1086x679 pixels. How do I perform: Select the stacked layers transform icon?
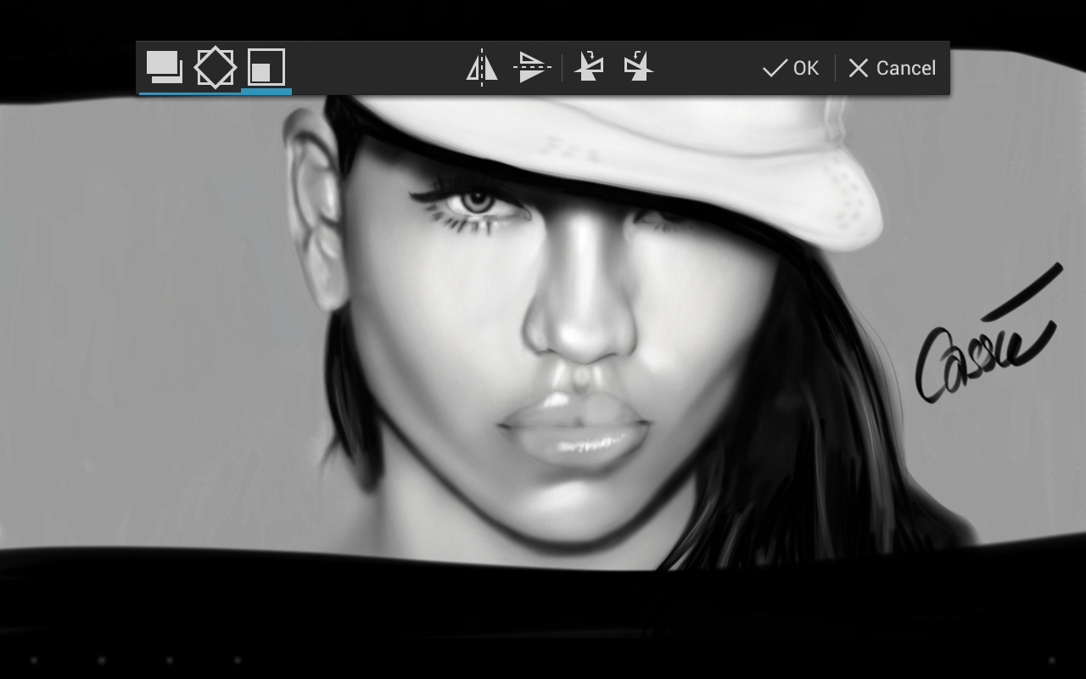[164, 67]
